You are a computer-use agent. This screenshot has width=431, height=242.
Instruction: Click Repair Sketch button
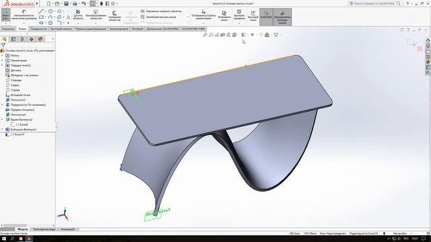click(224, 16)
